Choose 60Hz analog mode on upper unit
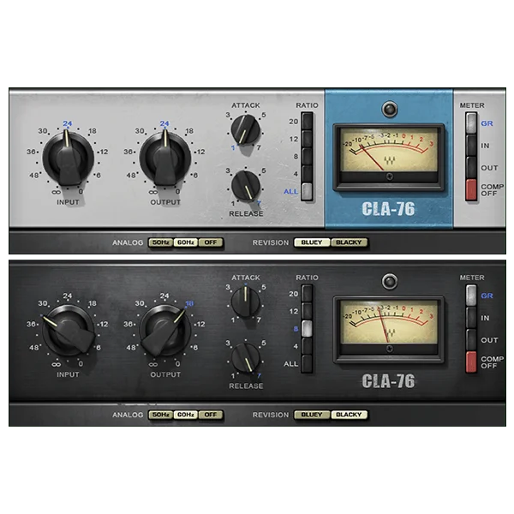Viewport: 514px width, 514px height. 186,242
